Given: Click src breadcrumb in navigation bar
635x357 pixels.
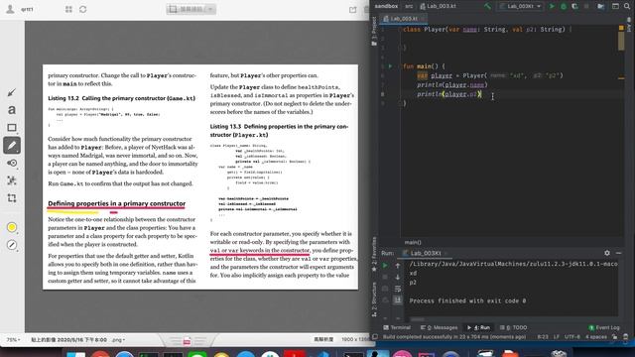Looking at the screenshot, I should [409, 6].
